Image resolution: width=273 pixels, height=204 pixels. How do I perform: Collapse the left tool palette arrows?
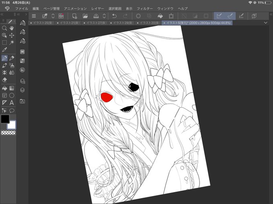2,14
